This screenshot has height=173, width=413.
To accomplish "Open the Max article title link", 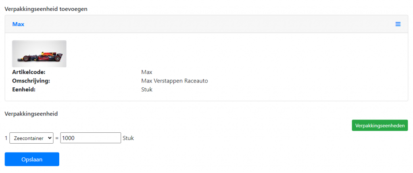I will click(x=18, y=24).
